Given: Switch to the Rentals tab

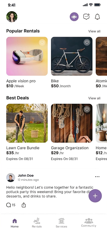Looking at the screenshot, I should click(37, 223).
